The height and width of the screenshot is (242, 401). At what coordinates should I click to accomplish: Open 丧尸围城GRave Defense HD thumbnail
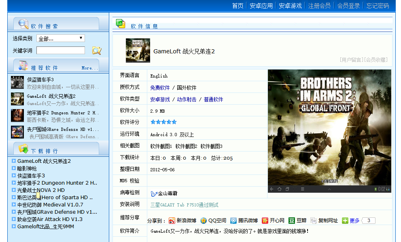pyautogui.click(x=17, y=132)
